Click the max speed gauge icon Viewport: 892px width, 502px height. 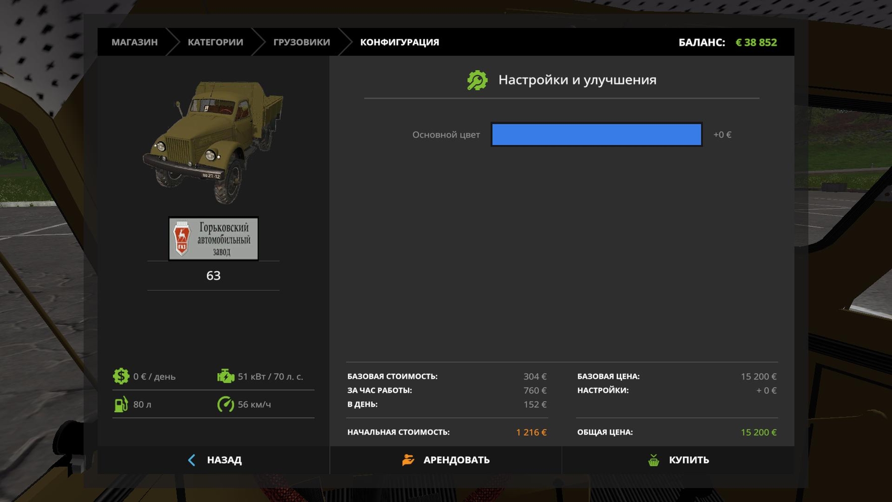225,404
